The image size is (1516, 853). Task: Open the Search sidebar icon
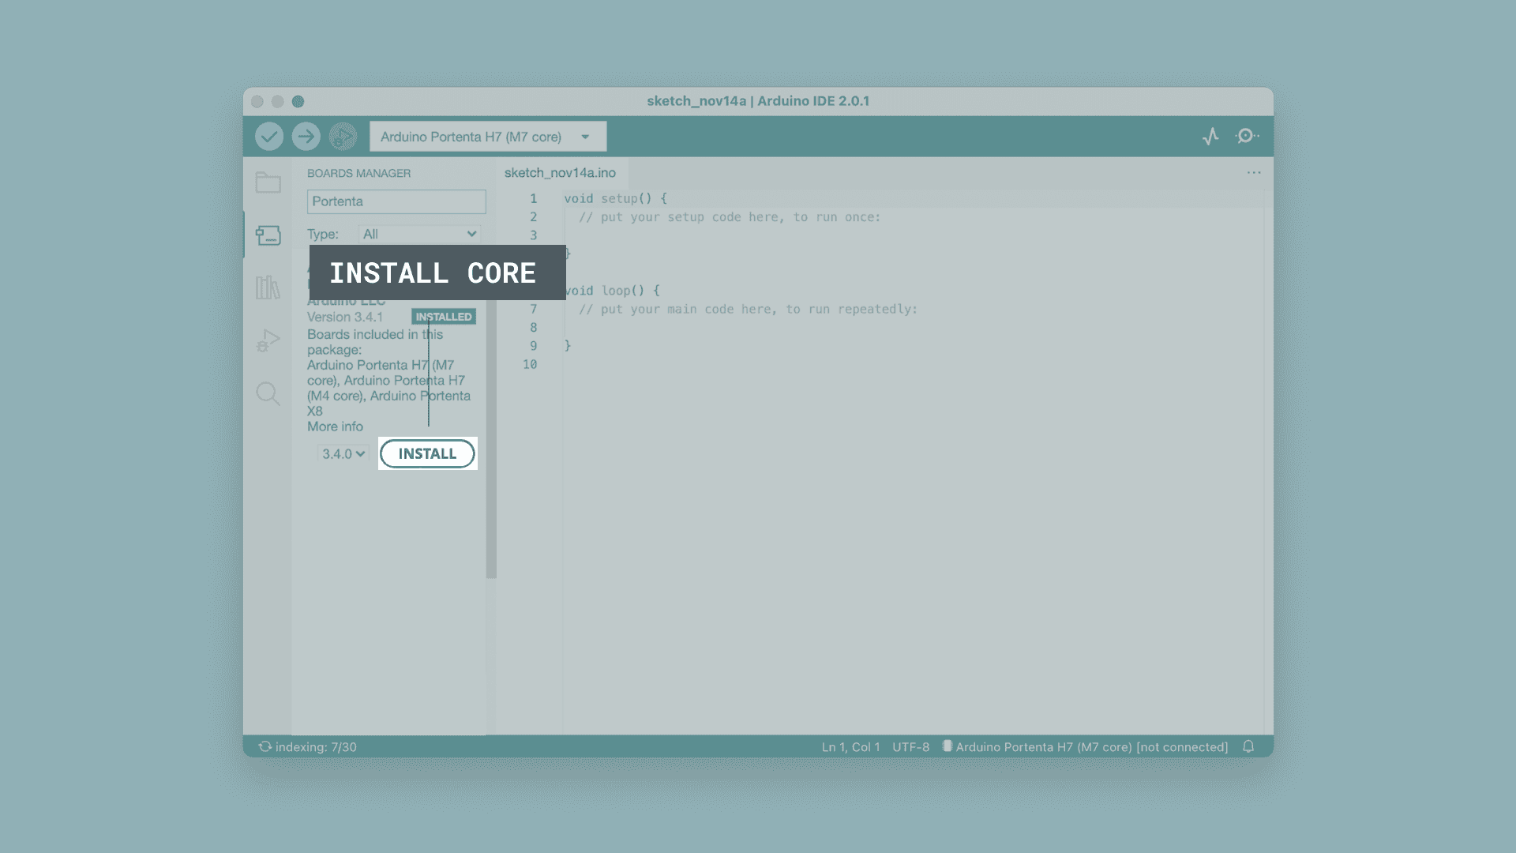point(268,393)
